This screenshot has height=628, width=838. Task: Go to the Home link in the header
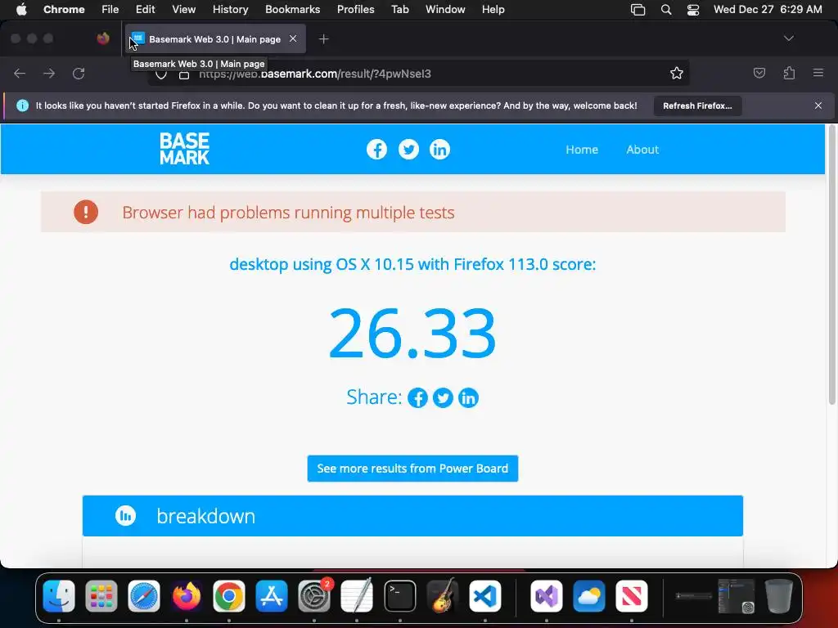582,150
